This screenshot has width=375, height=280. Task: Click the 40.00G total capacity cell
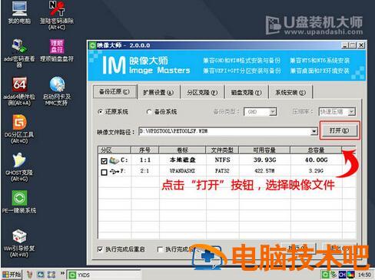click(x=317, y=160)
